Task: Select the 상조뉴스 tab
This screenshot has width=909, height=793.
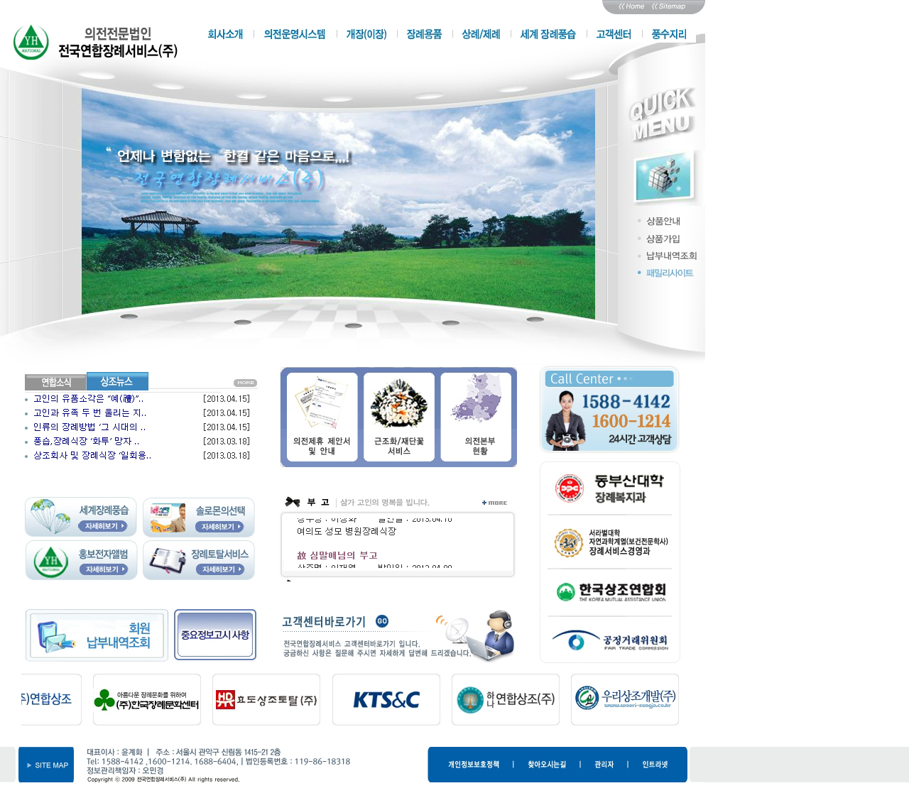Action: 117,381
